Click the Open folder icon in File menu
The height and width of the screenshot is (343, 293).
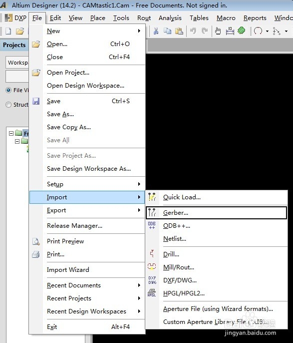(36, 44)
